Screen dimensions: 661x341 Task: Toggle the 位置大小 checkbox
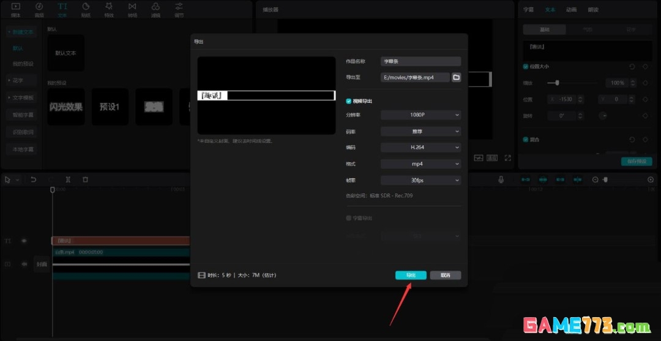(x=525, y=66)
